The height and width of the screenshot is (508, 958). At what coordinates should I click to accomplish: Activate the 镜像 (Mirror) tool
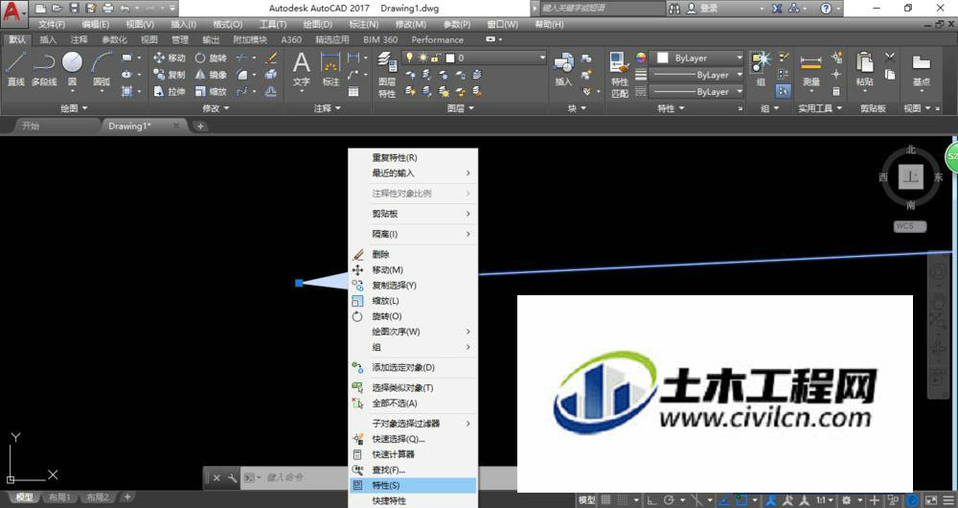(x=211, y=75)
